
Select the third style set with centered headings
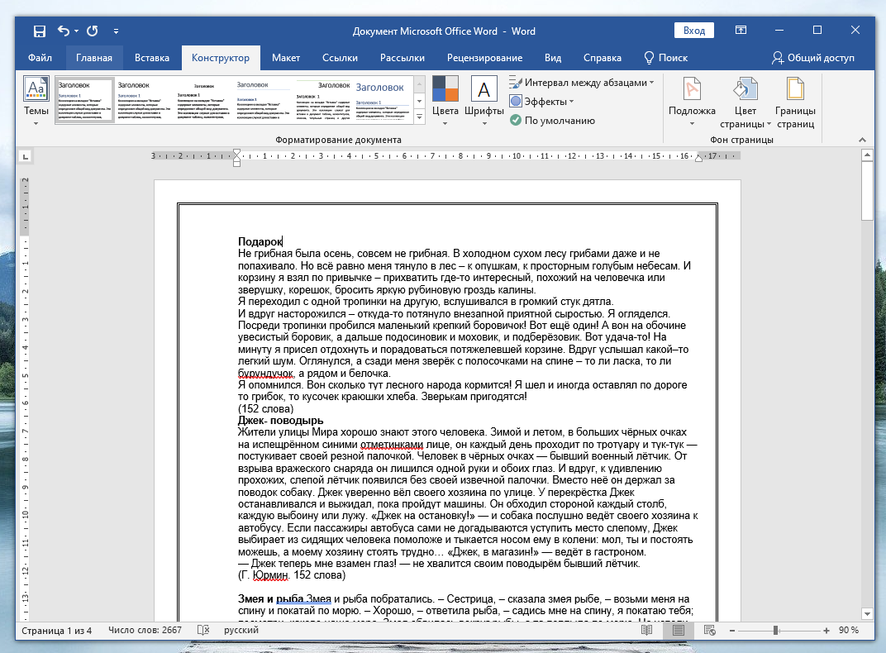(x=203, y=99)
